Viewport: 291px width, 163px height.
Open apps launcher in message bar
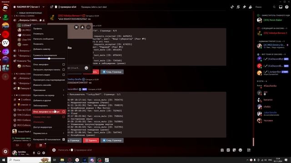click(x=249, y=150)
